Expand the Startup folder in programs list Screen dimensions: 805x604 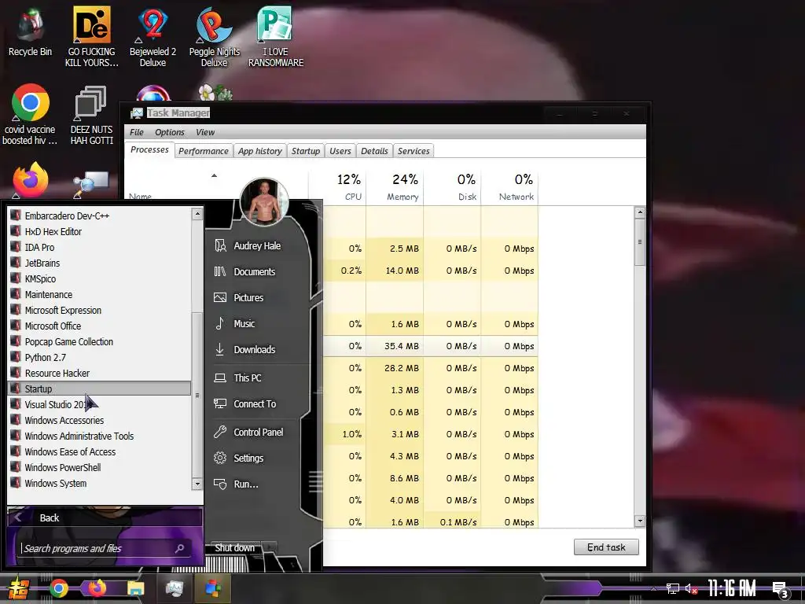coord(100,389)
